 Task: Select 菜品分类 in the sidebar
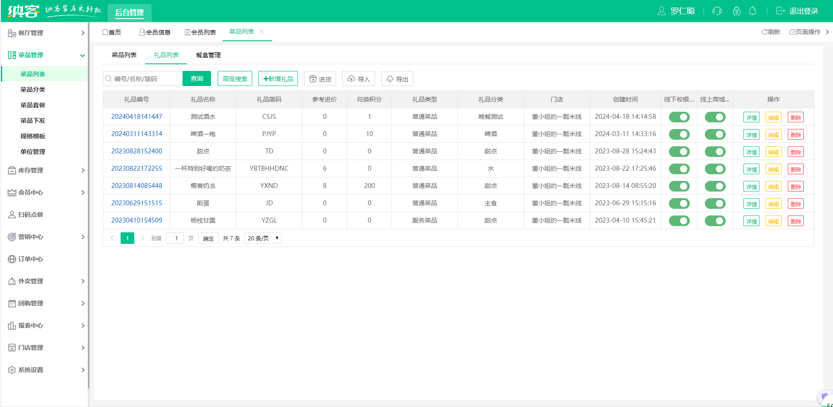[x=33, y=90]
